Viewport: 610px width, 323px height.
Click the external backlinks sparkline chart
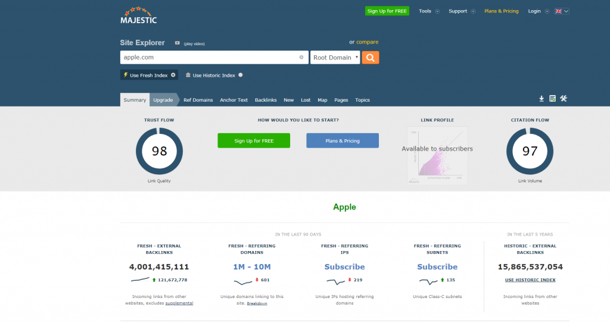[140, 280]
